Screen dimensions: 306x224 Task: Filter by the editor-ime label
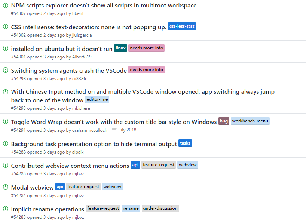[x=97, y=99]
